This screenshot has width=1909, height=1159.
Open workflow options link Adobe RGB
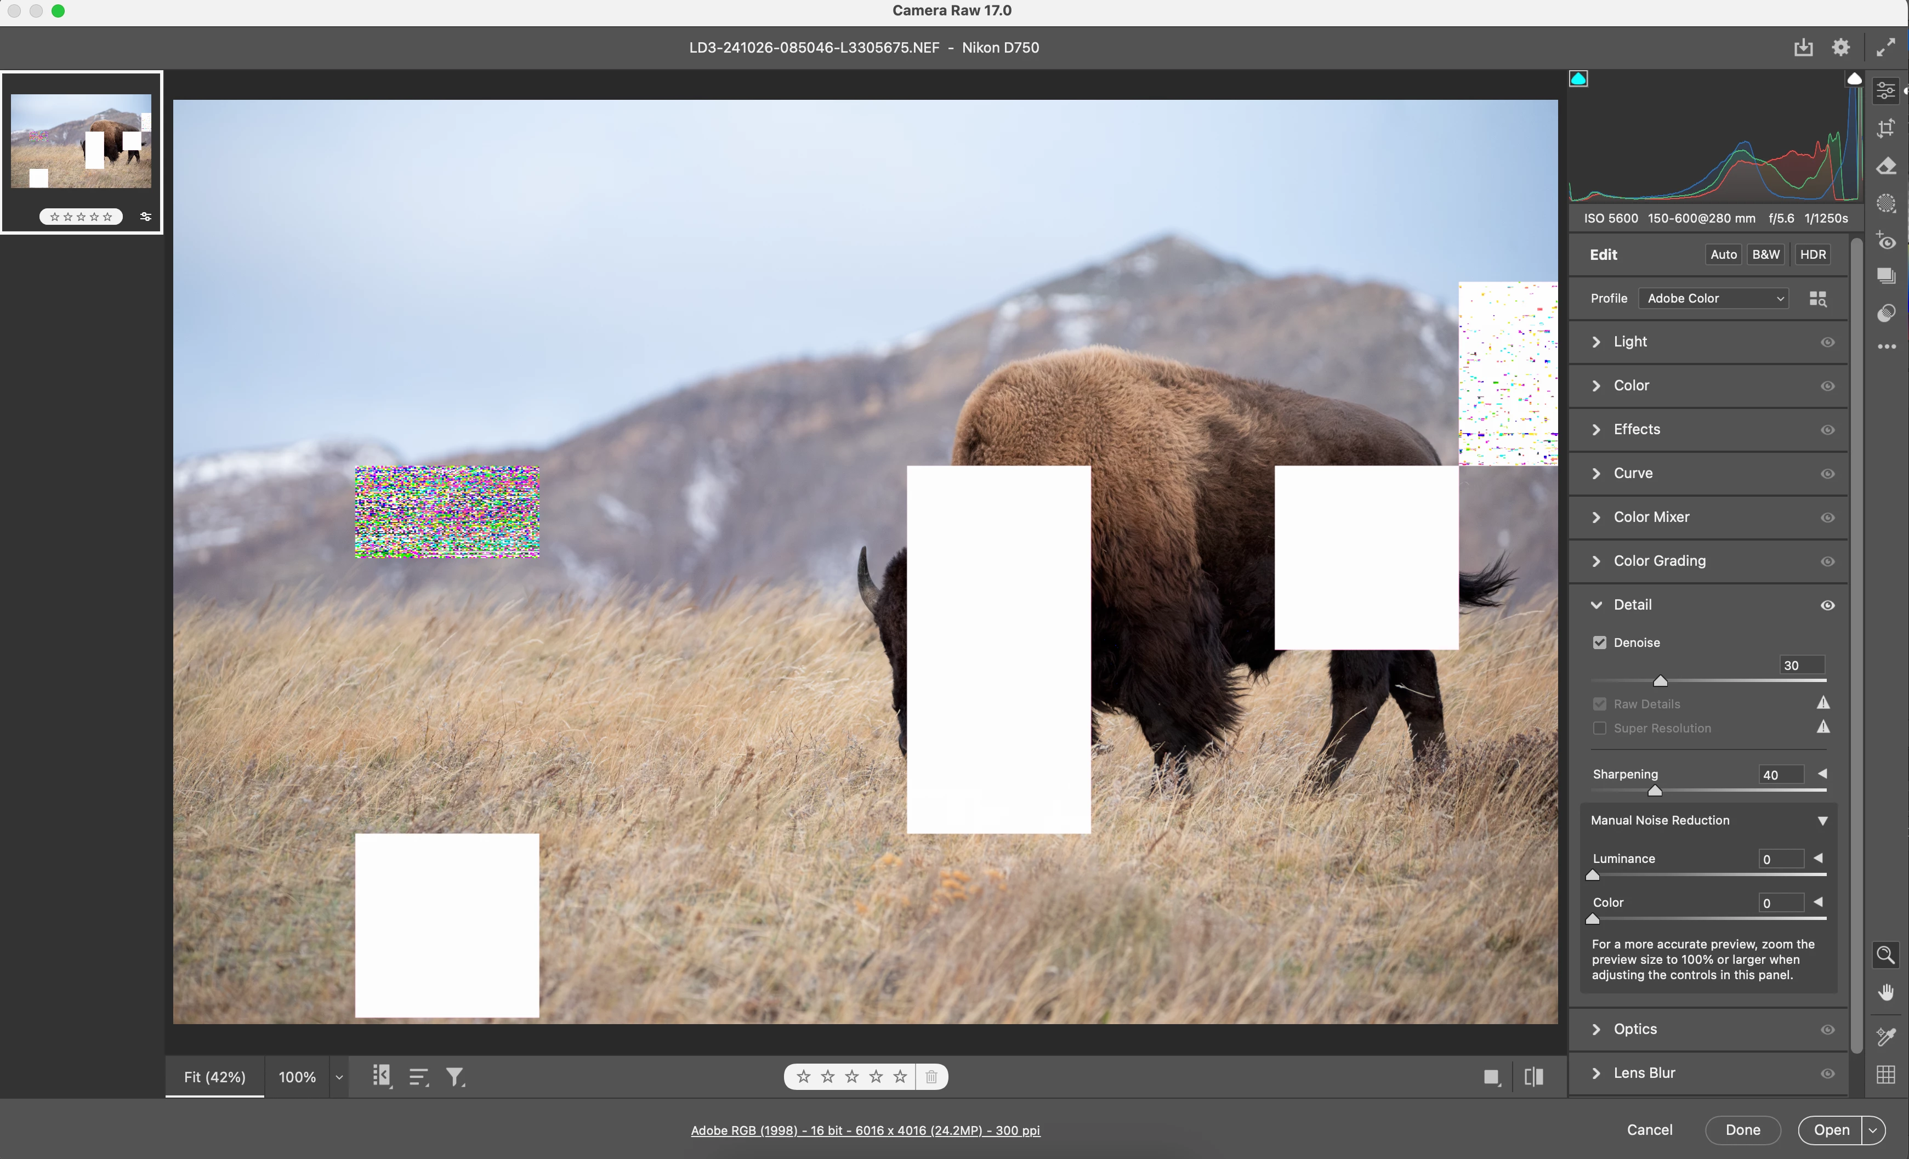[865, 1130]
